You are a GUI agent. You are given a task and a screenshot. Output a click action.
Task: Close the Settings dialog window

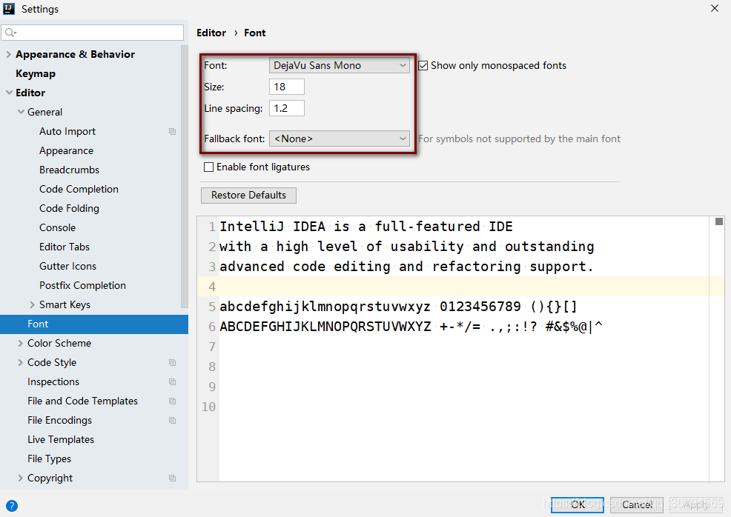pyautogui.click(x=714, y=9)
